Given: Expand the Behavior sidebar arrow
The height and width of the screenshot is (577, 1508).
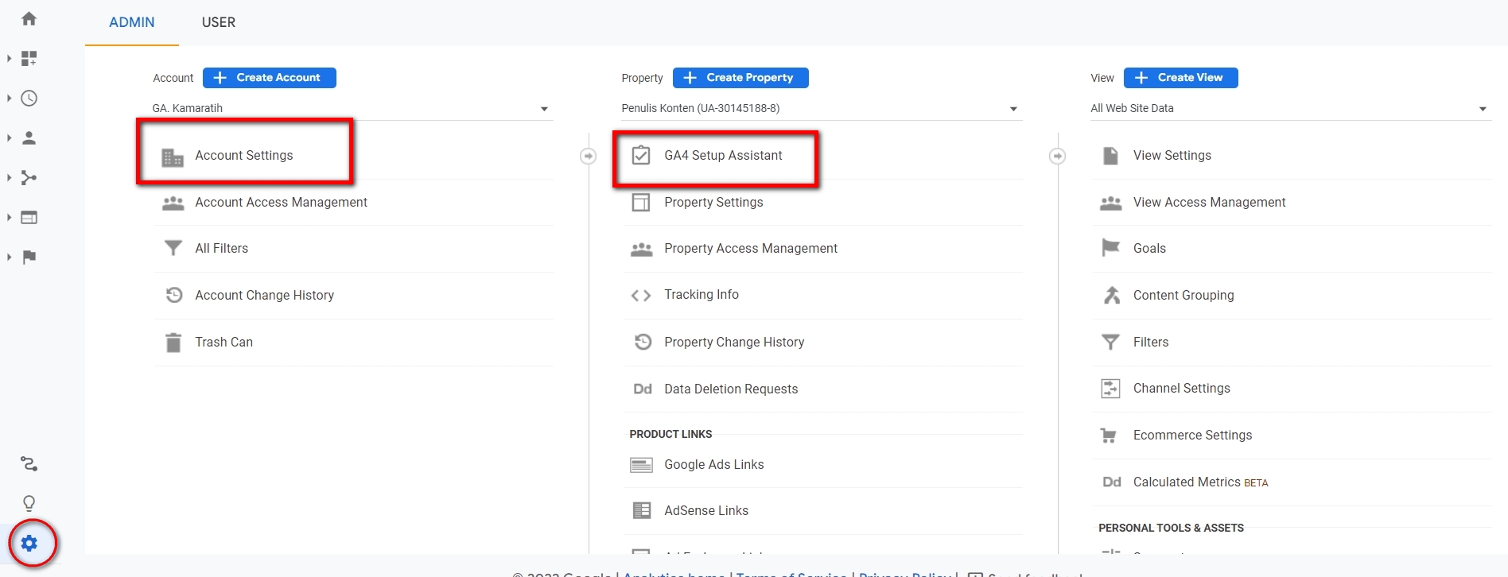Looking at the screenshot, I should pos(9,217).
